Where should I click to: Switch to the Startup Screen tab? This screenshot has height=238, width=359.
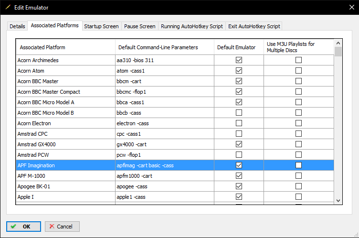[101, 26]
